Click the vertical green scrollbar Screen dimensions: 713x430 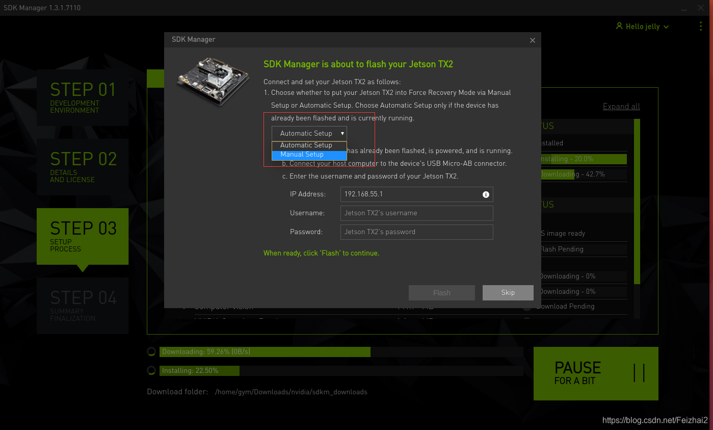(637, 201)
